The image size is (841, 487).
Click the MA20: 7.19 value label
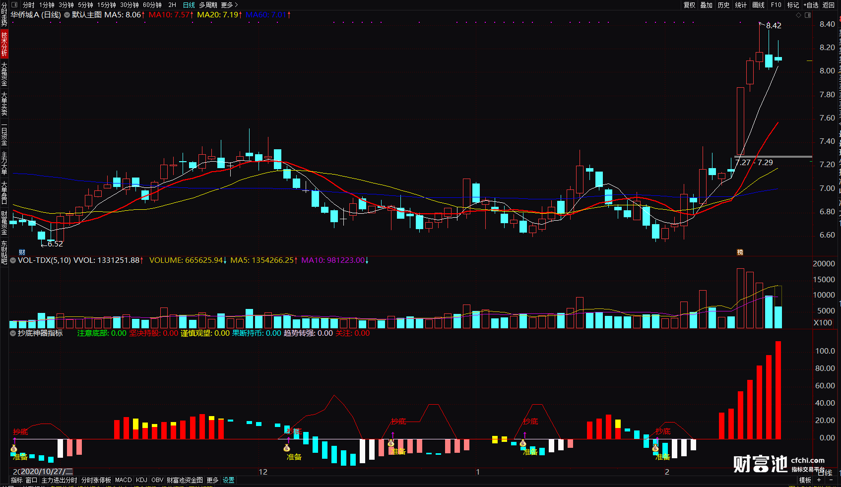pos(220,15)
